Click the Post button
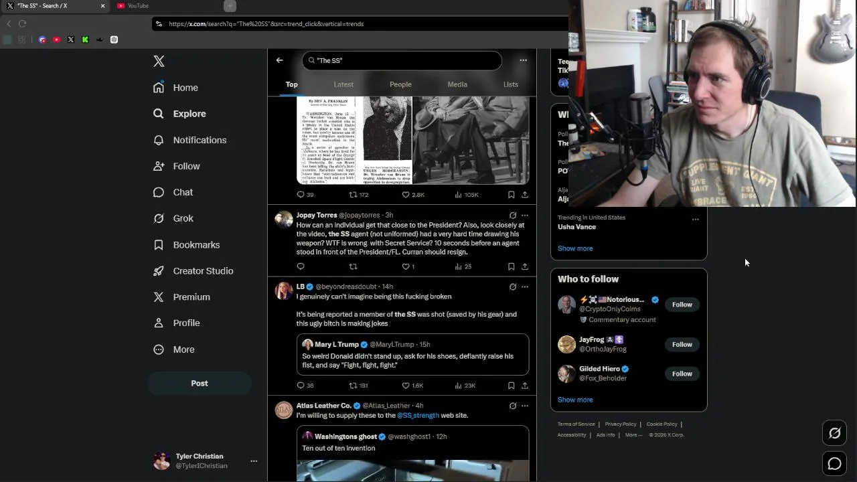This screenshot has height=482, width=857. [200, 384]
